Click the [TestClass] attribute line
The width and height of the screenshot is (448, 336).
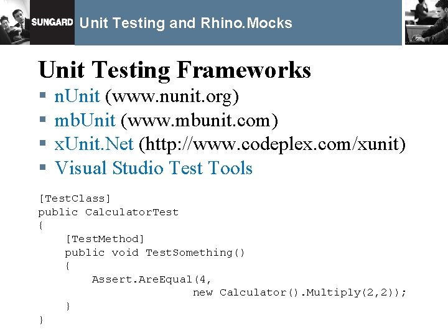75,198
